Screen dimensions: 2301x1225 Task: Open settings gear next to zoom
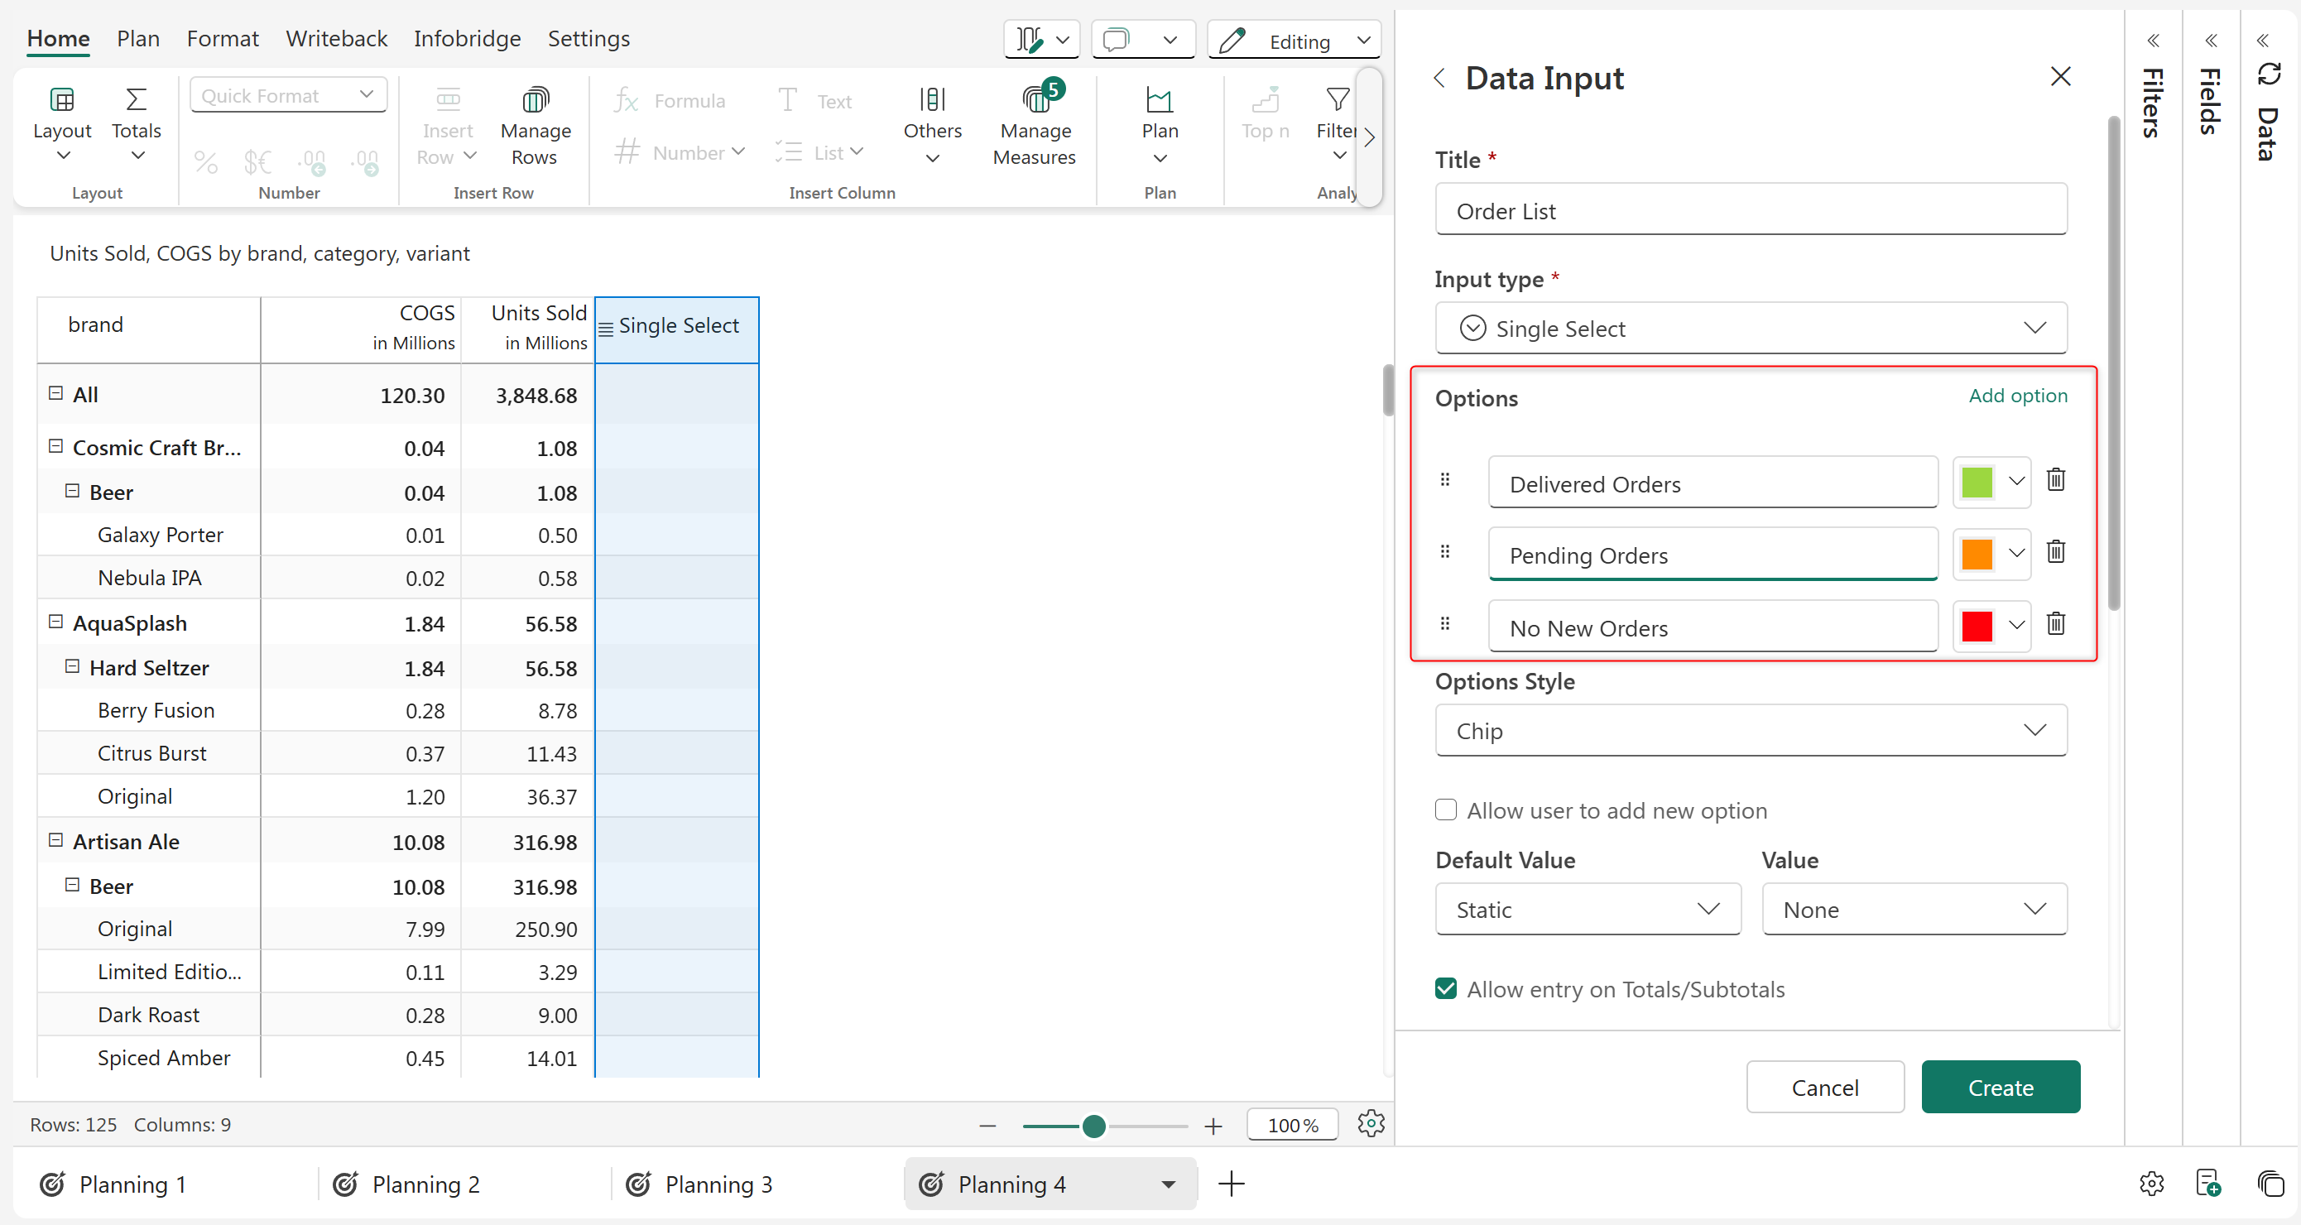[x=1370, y=1124]
